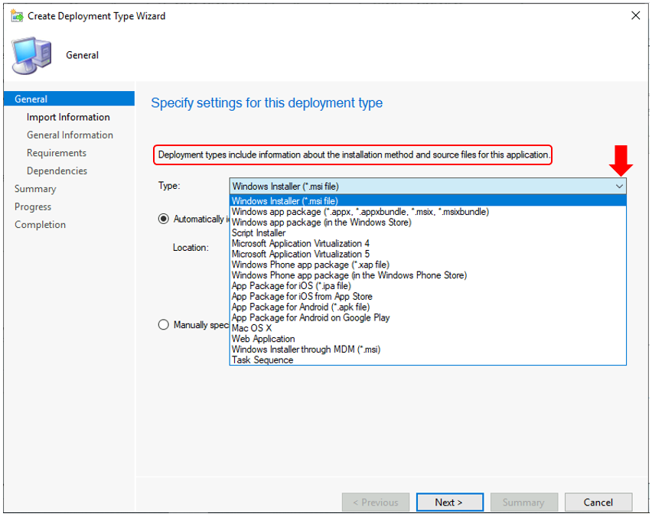The height and width of the screenshot is (517, 652).
Task: Go to the Requirements step
Action: (57, 153)
